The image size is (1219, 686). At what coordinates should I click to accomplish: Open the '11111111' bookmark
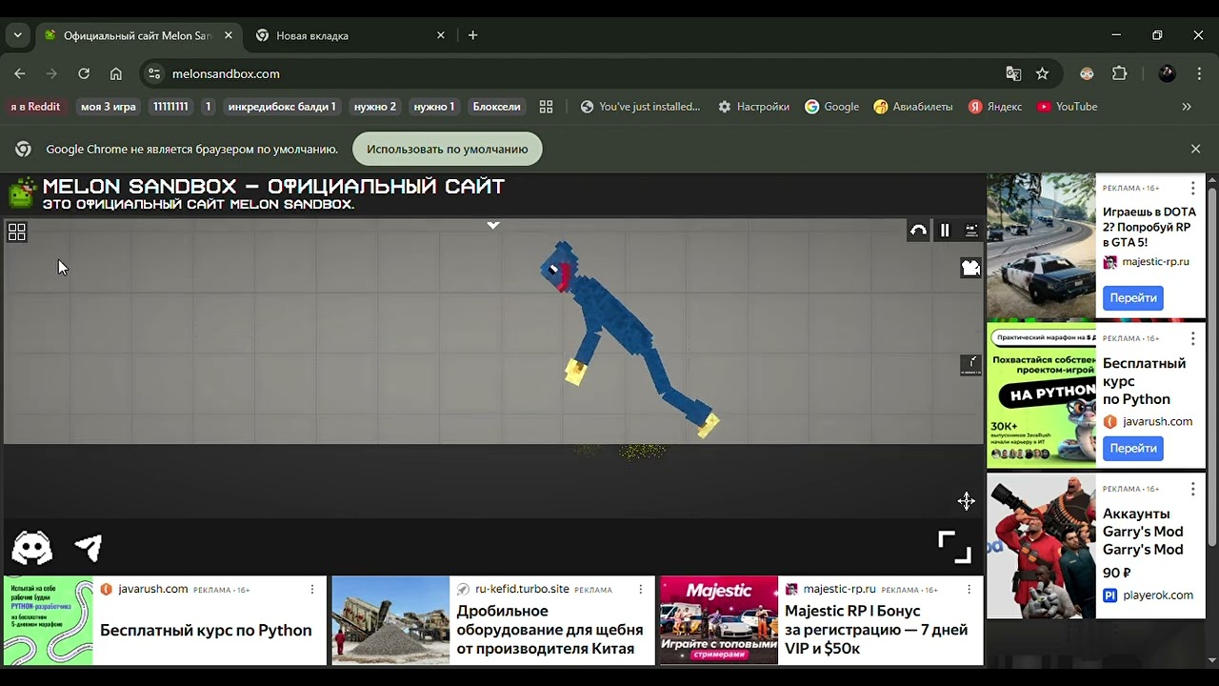[x=170, y=107]
